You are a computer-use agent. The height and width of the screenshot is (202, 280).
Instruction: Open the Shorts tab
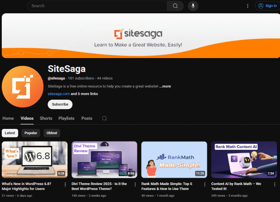[46, 118]
